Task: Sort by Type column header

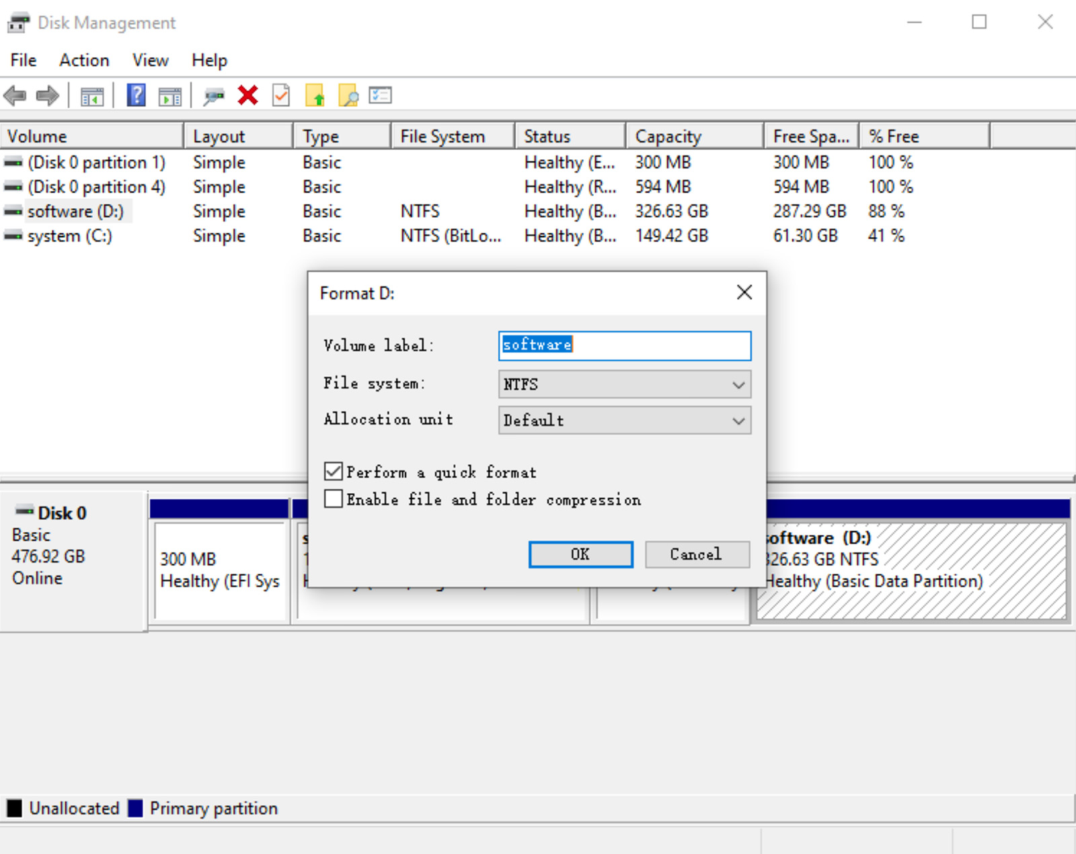Action: pyautogui.click(x=342, y=136)
